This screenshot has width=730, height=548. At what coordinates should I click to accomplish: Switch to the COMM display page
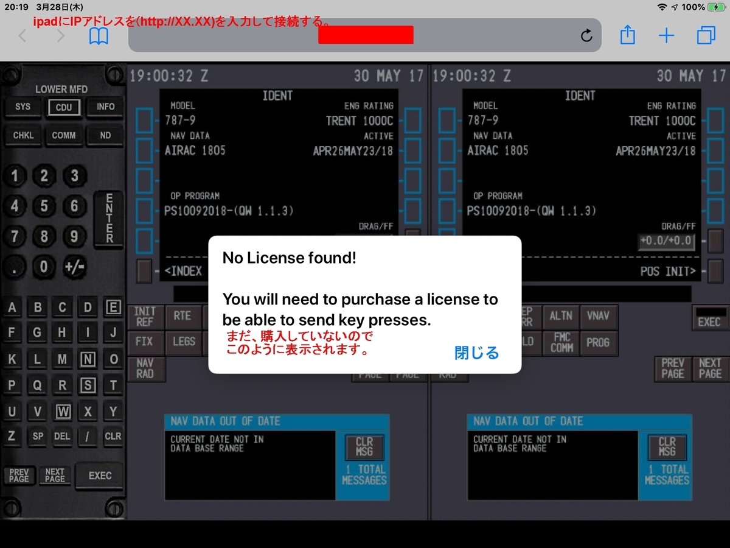click(64, 135)
